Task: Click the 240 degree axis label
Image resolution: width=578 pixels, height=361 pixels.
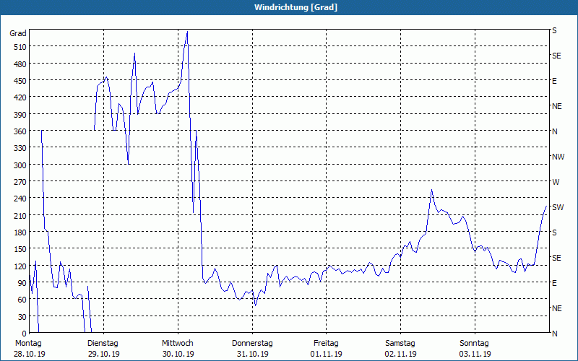Action: pyautogui.click(x=20, y=199)
